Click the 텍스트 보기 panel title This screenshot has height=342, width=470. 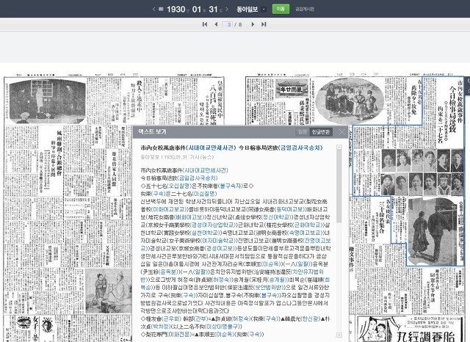[x=152, y=132]
